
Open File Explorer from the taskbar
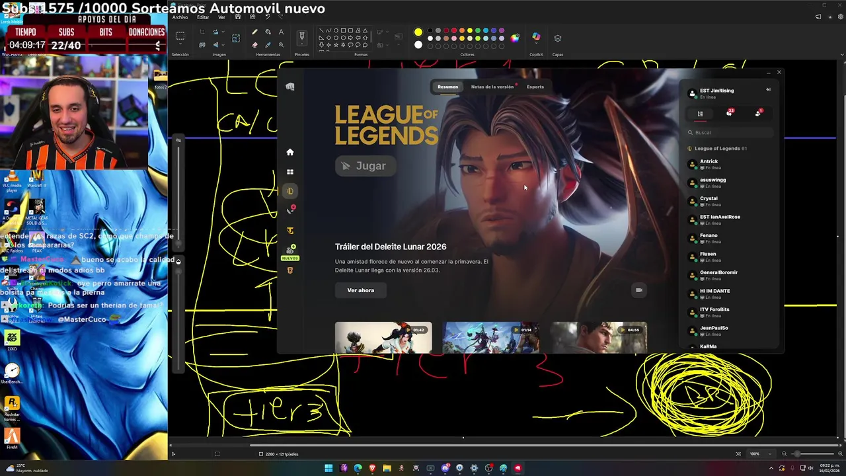coord(387,468)
